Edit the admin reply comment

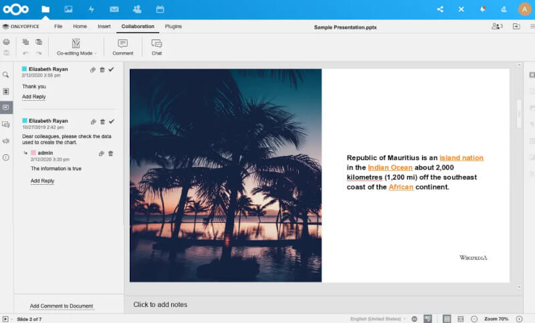[x=102, y=153]
